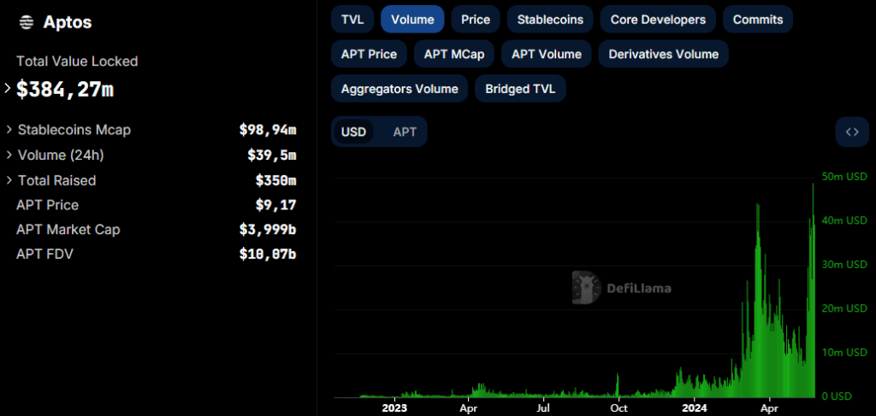Enable the Commits chart metric
876x416 pixels.
pos(758,20)
